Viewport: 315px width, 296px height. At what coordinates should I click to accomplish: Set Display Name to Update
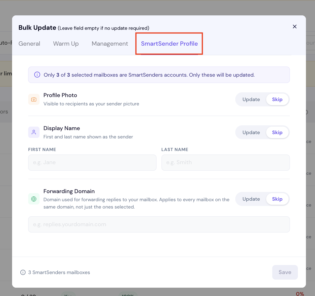click(x=251, y=132)
